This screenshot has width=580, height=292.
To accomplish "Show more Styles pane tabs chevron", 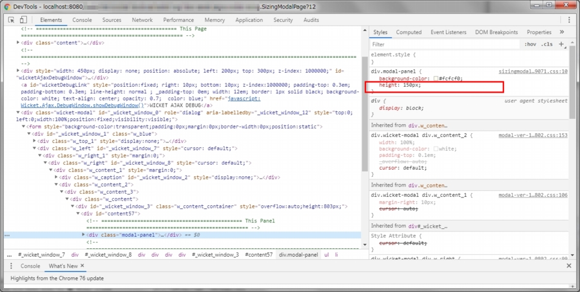I will 561,32.
